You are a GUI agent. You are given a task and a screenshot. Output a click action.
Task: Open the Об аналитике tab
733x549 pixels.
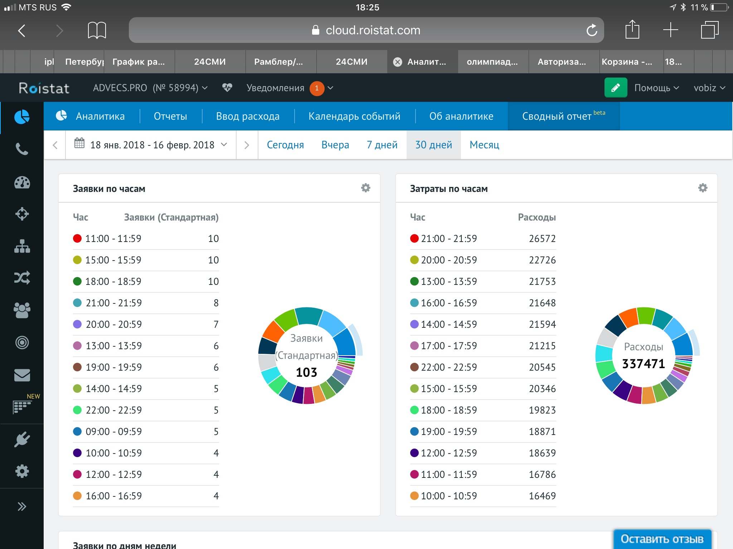point(461,116)
